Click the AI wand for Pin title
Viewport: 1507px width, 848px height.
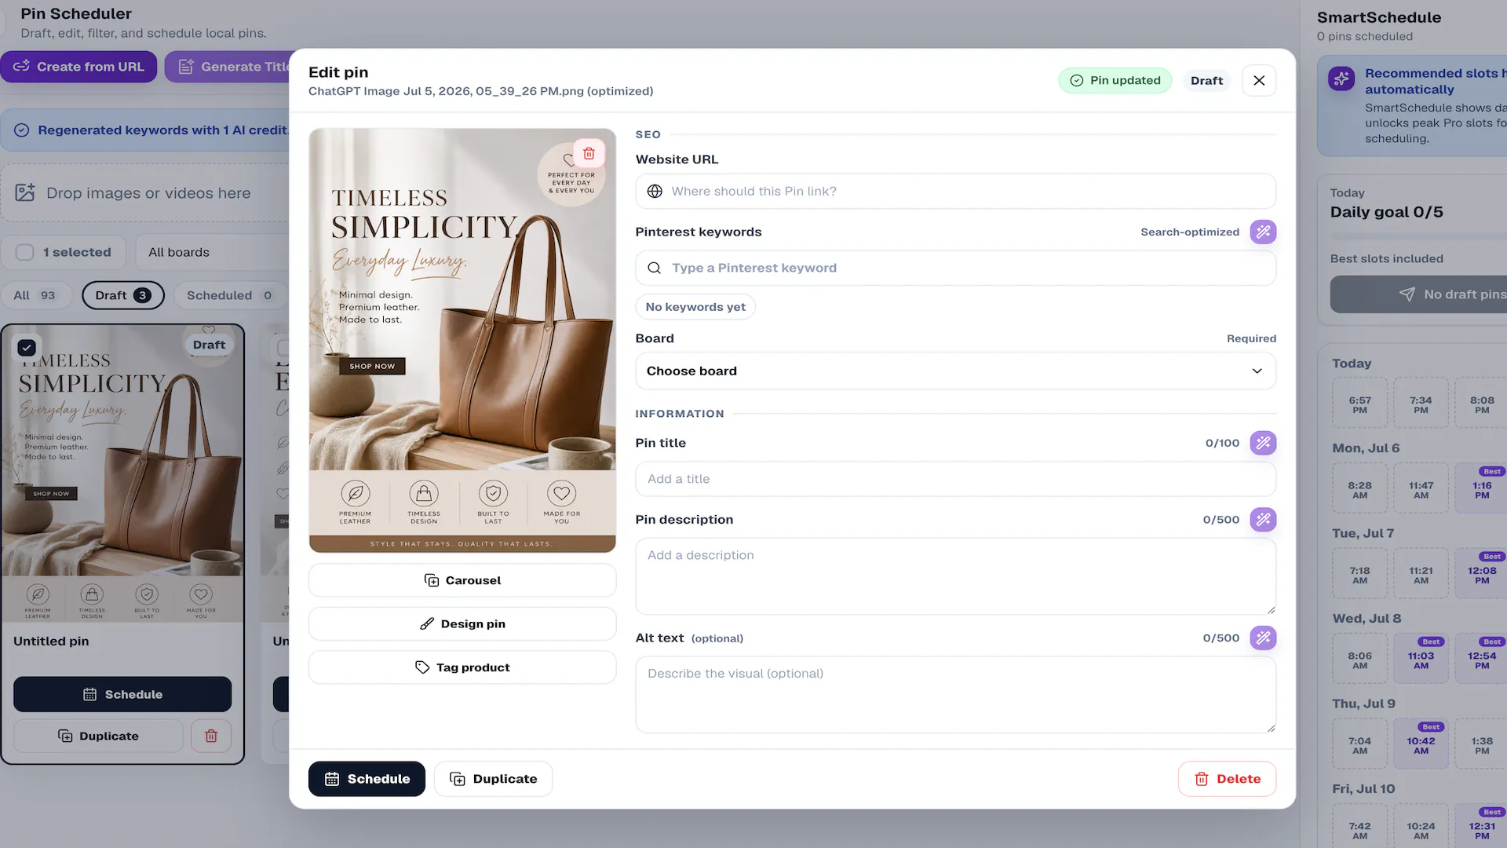(x=1263, y=443)
